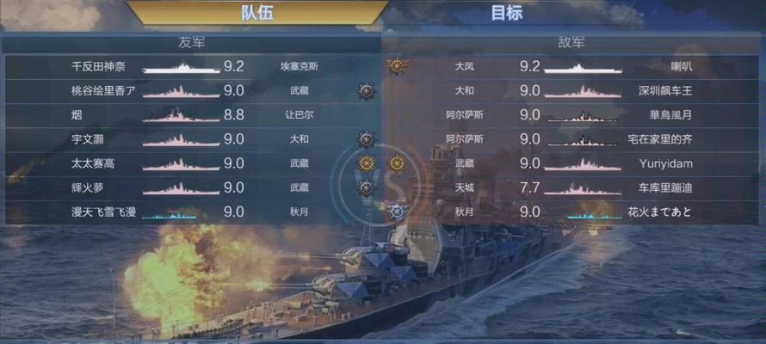Click the grey helm badge in the 輝火夢 row

click(x=367, y=187)
